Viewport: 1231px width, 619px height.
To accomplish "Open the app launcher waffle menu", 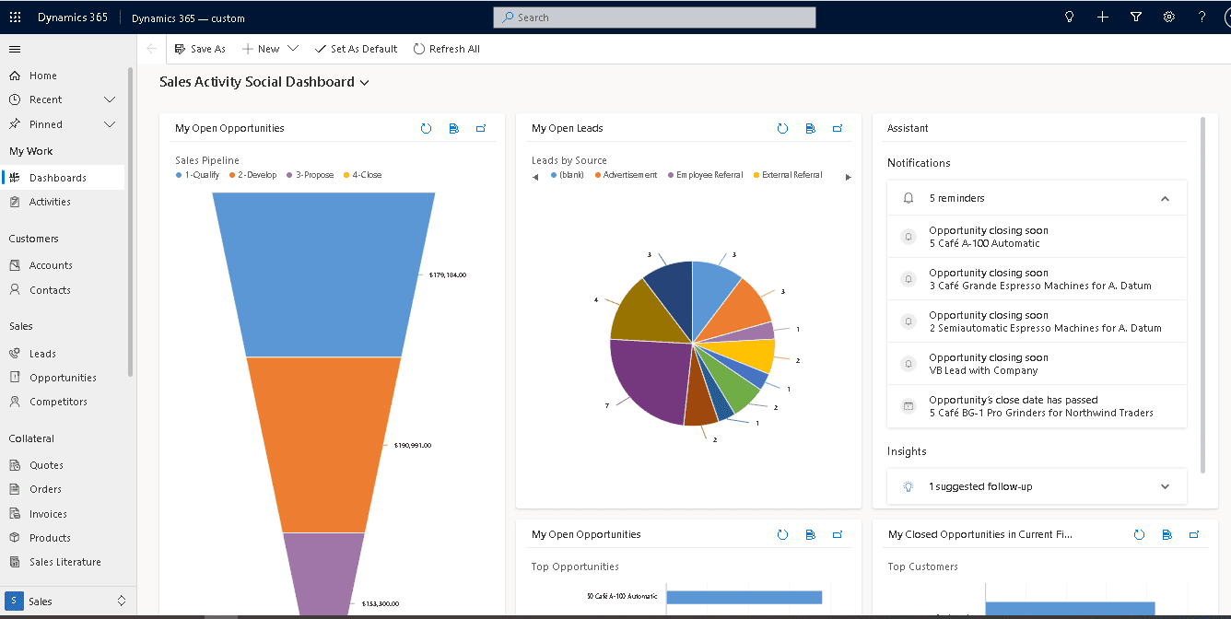I will tap(15, 18).
